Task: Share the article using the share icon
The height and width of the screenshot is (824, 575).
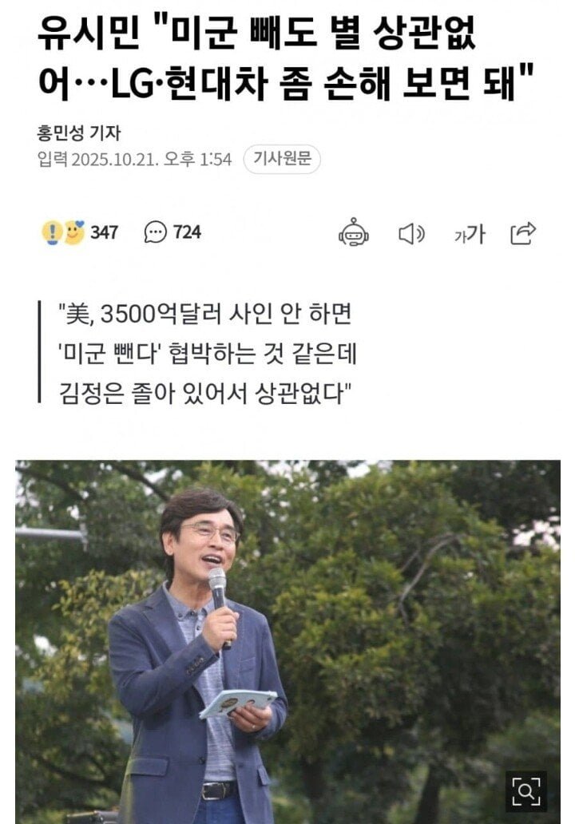Action: pos(523,233)
